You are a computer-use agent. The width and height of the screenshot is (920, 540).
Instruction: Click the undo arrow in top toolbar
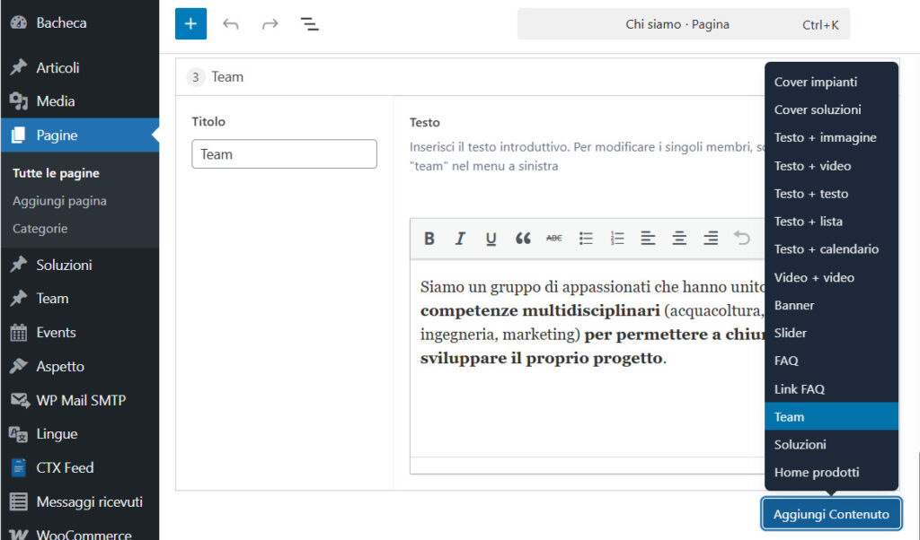(x=231, y=24)
